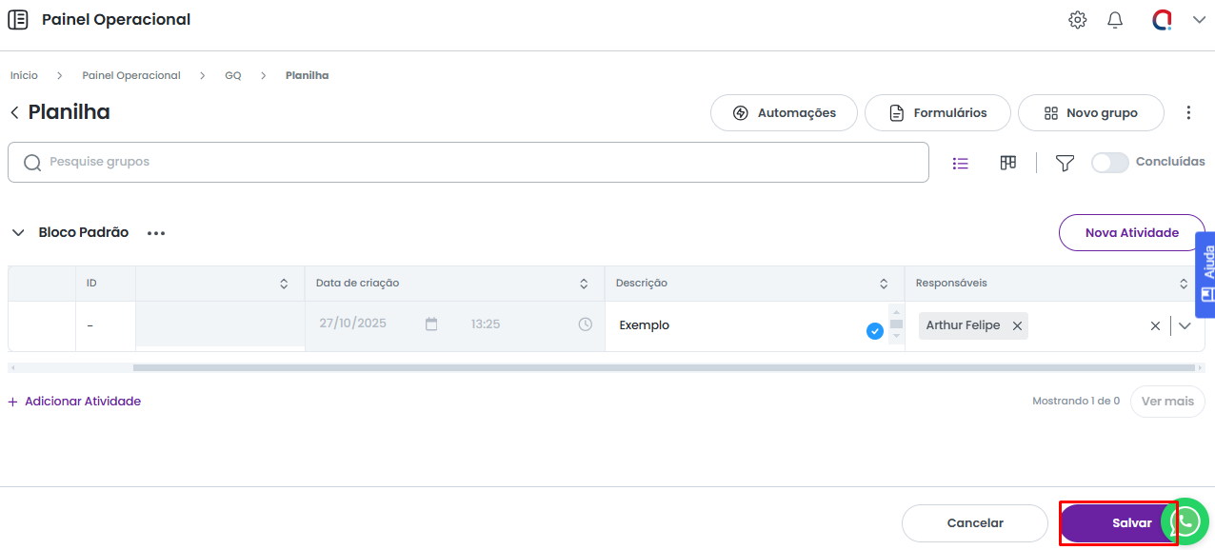The height and width of the screenshot is (550, 1215).
Task: Click the sidebar panel icon beside Painel Operacional
Action: point(18,20)
